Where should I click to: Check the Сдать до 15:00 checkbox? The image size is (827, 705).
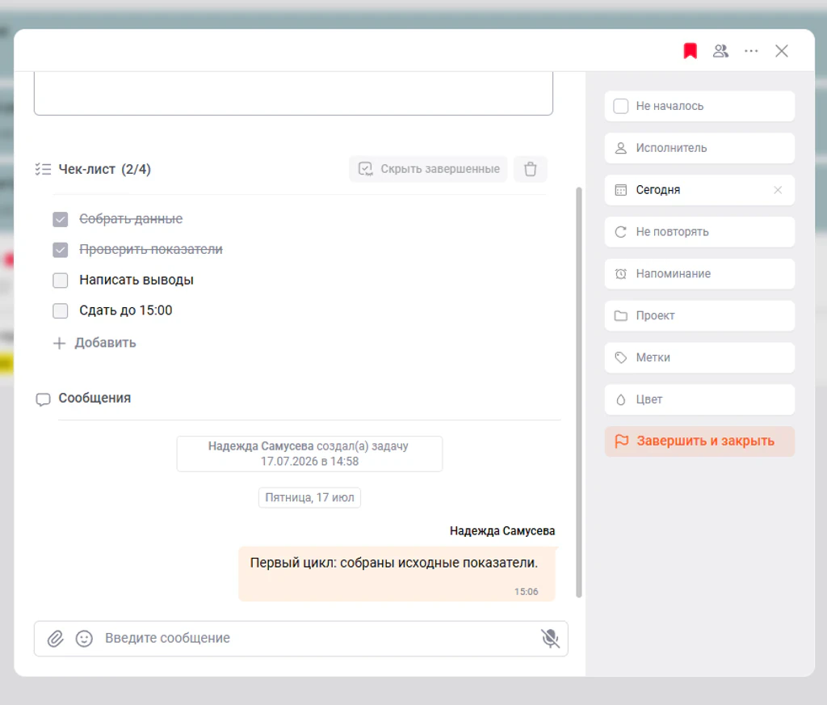(60, 311)
